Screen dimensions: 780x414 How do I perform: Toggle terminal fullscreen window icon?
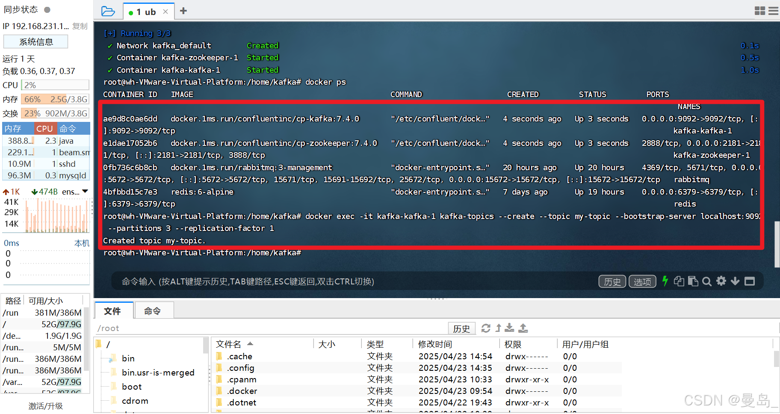(x=750, y=281)
